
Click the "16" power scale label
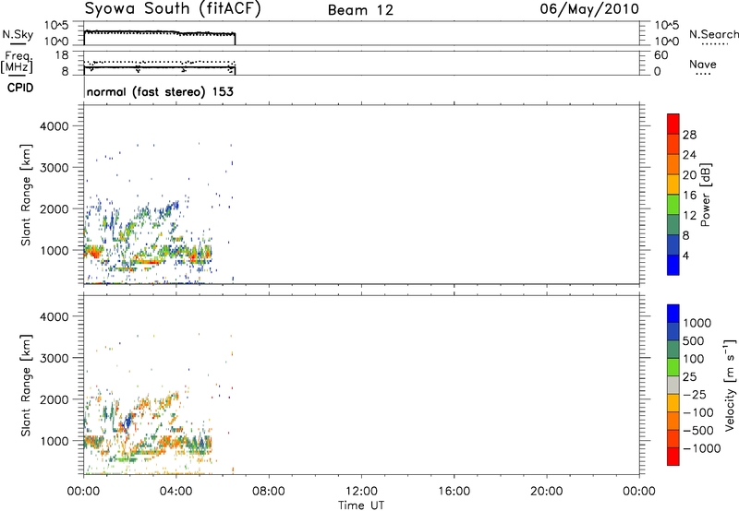click(689, 196)
